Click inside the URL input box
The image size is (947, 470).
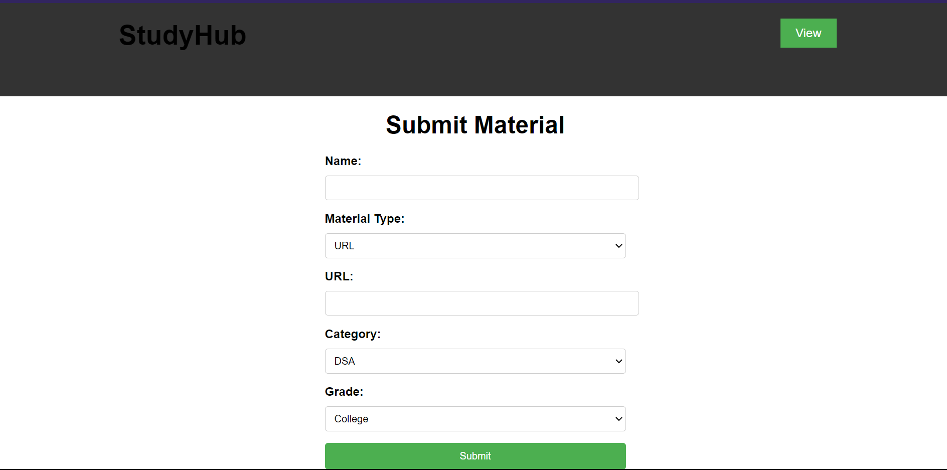[x=481, y=303]
